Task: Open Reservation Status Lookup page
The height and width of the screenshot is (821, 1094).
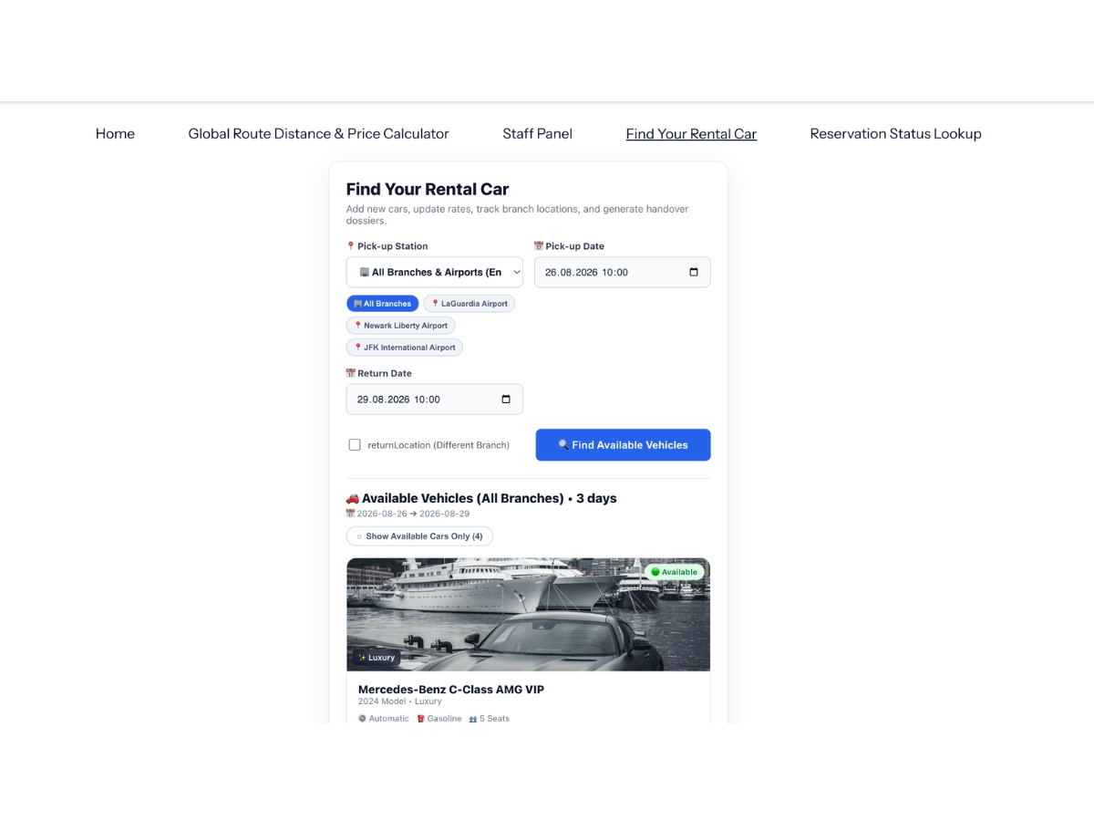Action: pyautogui.click(x=895, y=133)
